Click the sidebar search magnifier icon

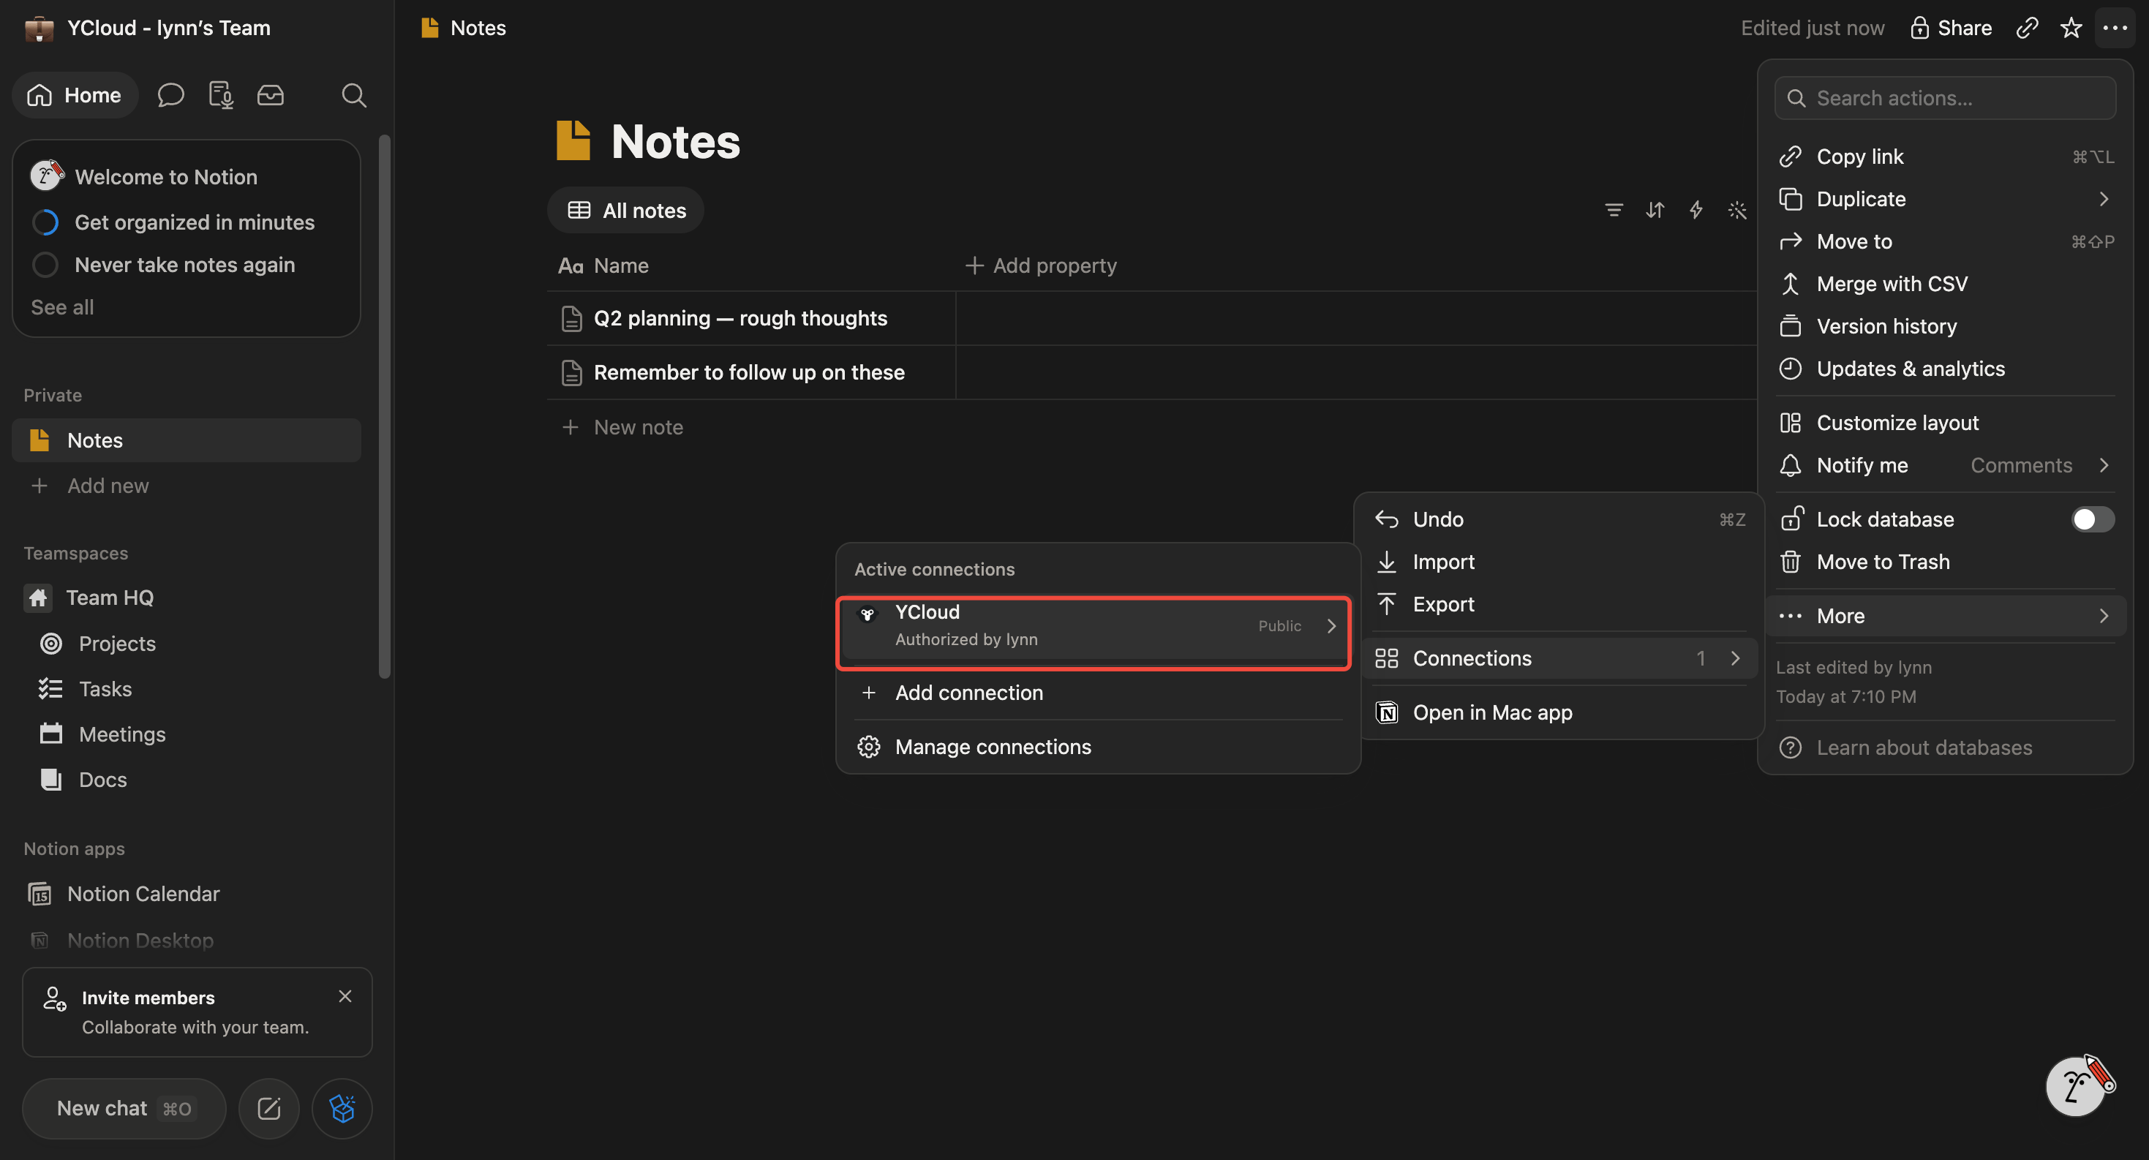[354, 95]
